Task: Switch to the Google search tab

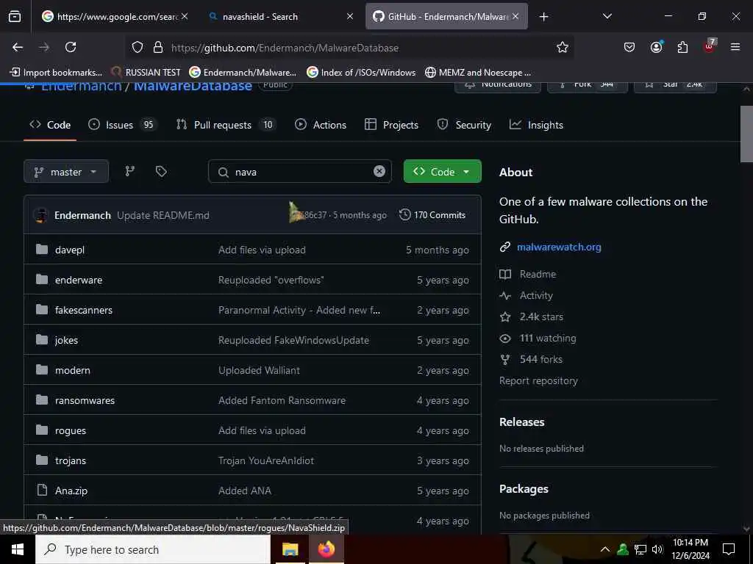Action: pyautogui.click(x=115, y=17)
